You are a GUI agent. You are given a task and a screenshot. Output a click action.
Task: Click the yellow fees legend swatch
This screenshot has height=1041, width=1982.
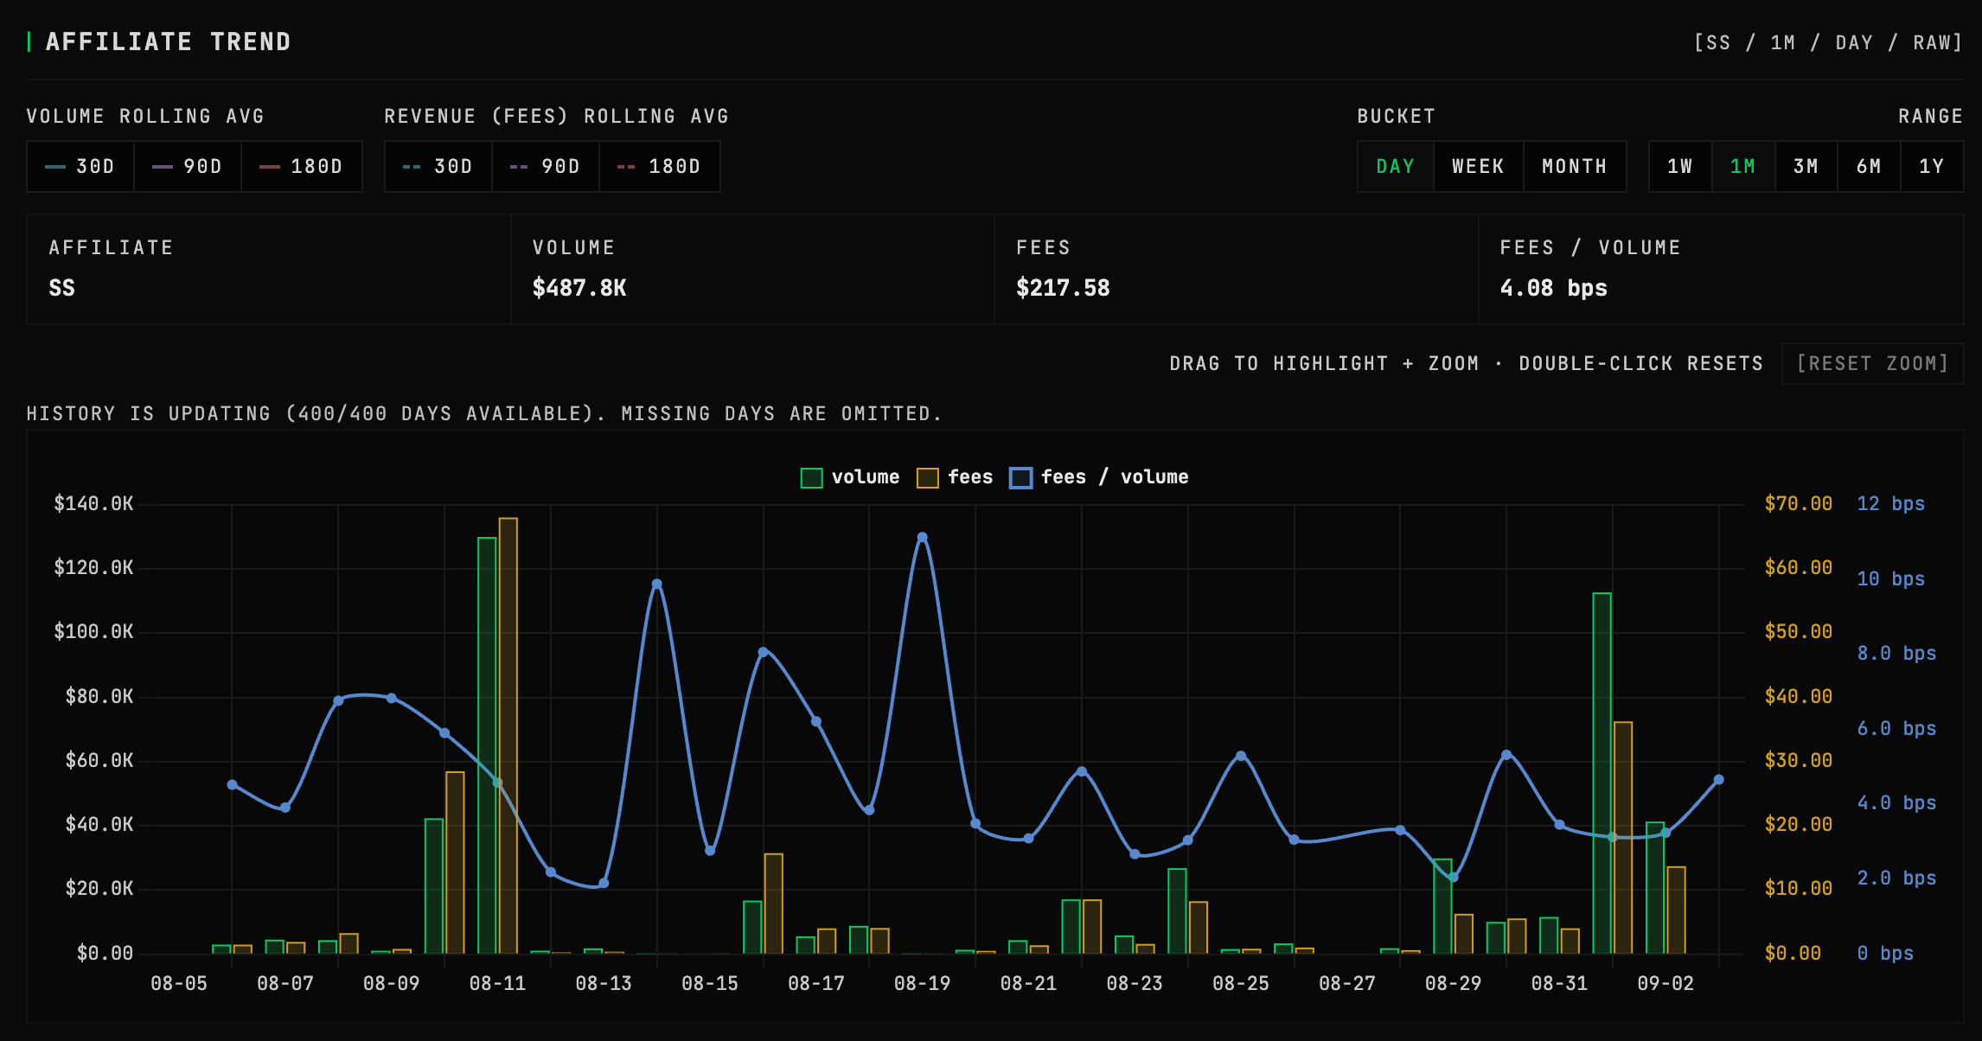(928, 478)
